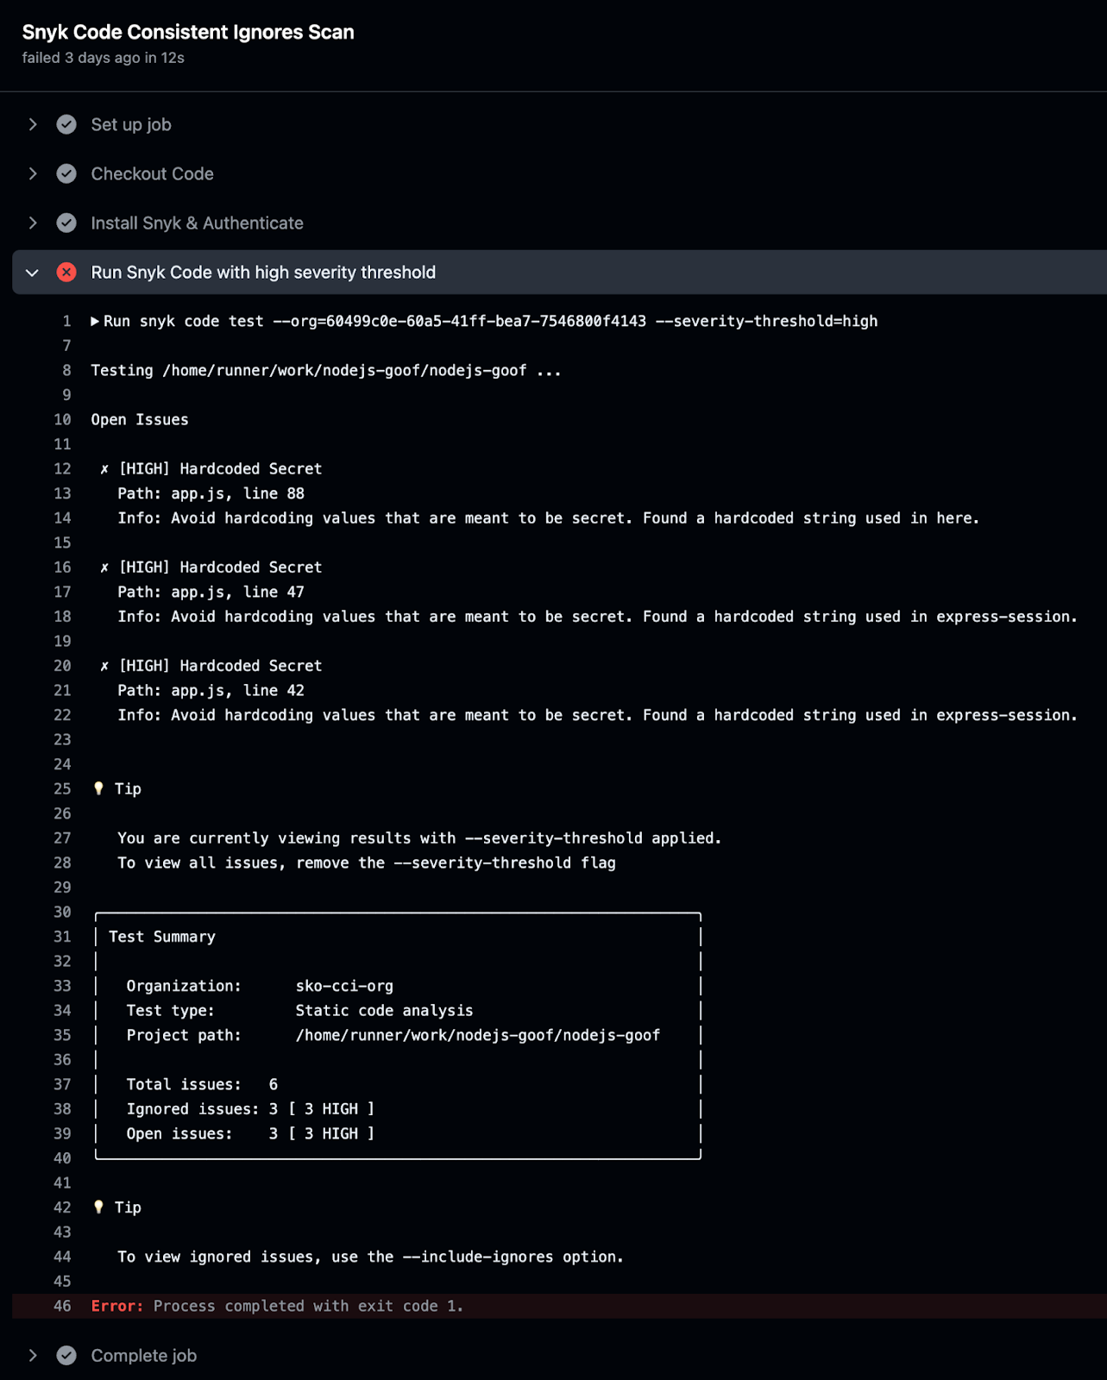Expand the Run snyk code test command triangle
This screenshot has height=1380, width=1107.
95,322
